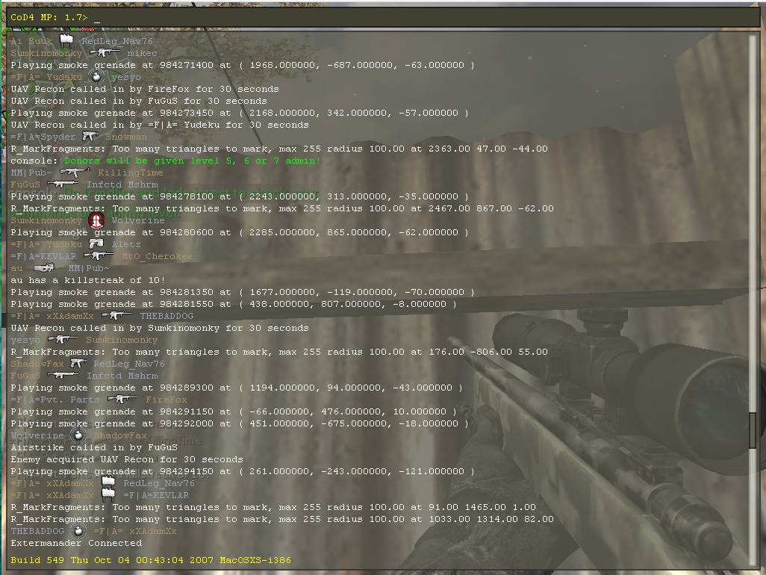Click the weapon icon between =F|A=Spyder and Snowman
Viewport: 766px width, 575px height.
point(90,137)
